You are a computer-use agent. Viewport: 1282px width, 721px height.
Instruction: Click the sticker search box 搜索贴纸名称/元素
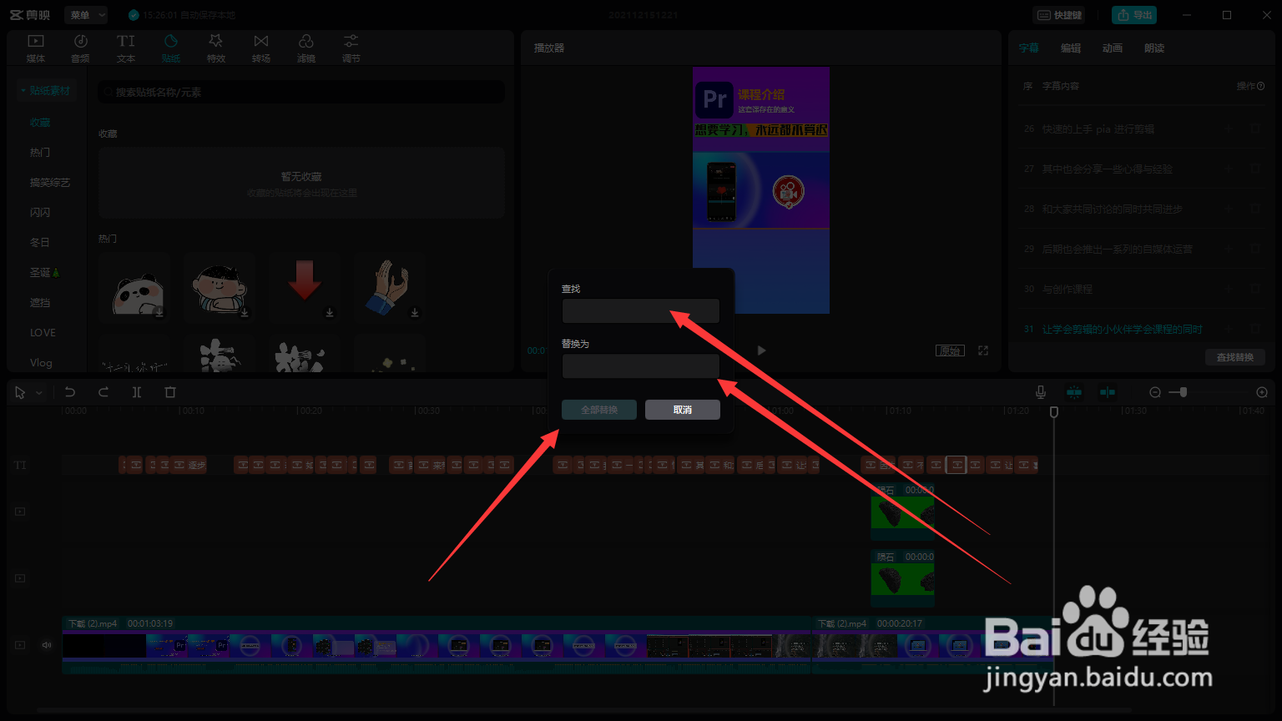coord(301,92)
